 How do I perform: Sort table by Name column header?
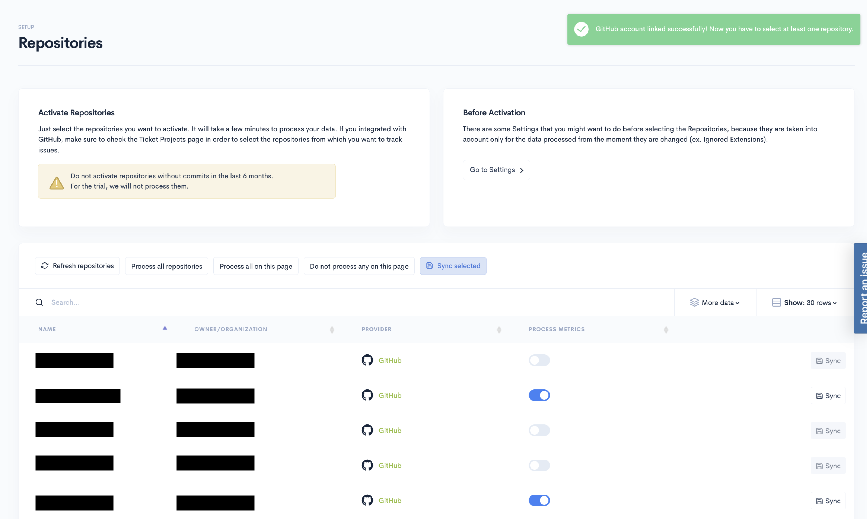(47, 329)
